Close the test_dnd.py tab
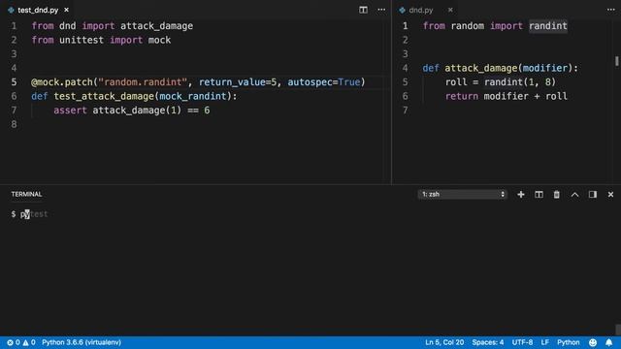 67,10
